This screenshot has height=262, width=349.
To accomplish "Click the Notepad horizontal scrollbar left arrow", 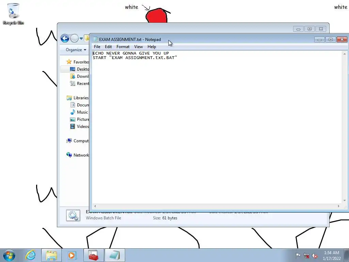I will 95,206.
